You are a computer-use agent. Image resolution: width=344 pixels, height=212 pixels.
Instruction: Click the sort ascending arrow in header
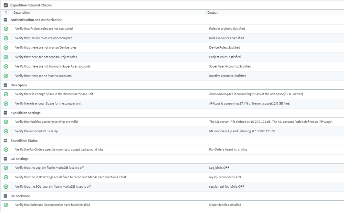(x=6, y=13)
